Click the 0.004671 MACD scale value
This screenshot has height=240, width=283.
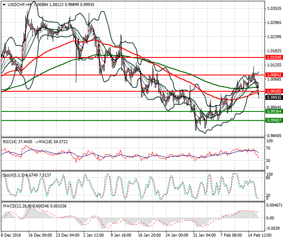274,205
